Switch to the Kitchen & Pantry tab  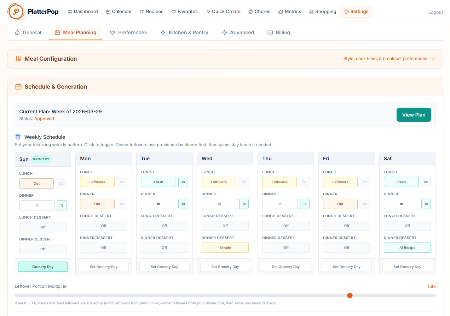click(x=184, y=32)
